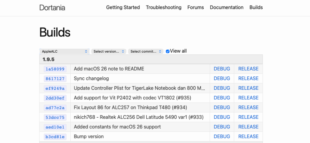Viewport: 310px width, 143px height.
Task: Select the 'Added constants for macOS 26' message
Action: tap(117, 127)
